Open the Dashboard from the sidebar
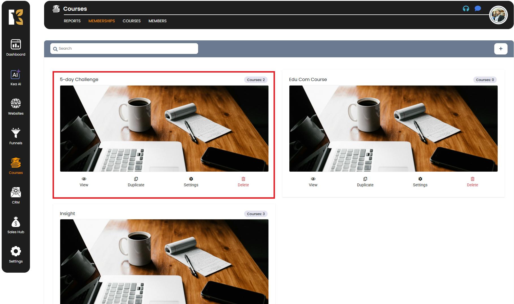 (x=16, y=47)
